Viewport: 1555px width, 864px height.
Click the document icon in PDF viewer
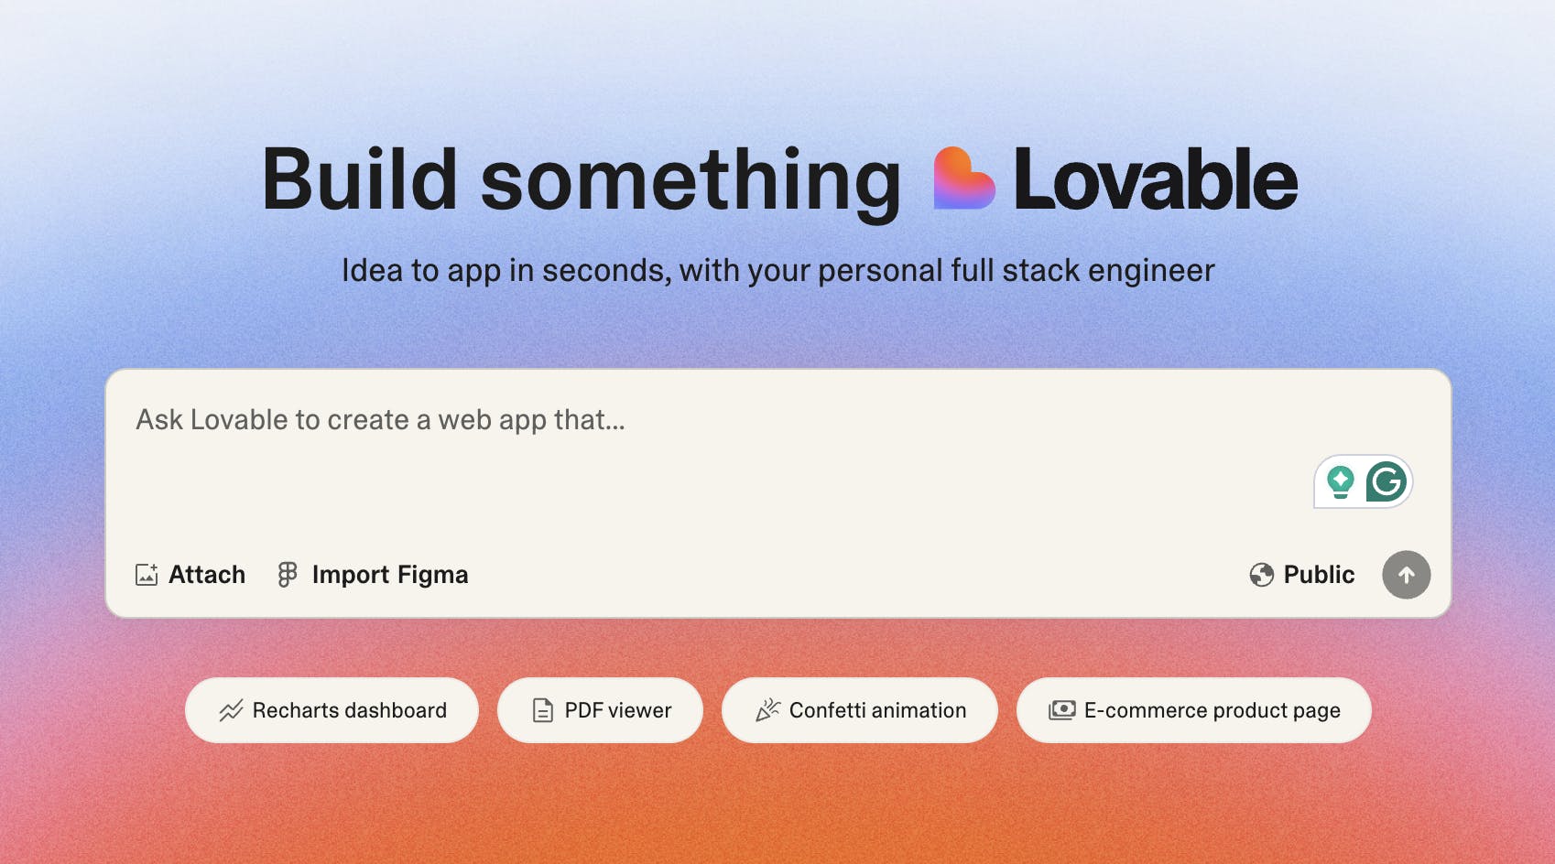coord(543,710)
